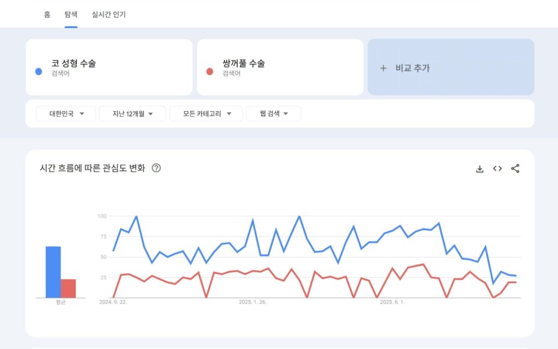The width and height of the screenshot is (558, 349).
Task: Click the blue dot for 코 성형 수술
Action: [39, 71]
